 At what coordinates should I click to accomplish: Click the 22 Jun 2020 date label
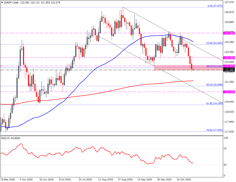46,180
